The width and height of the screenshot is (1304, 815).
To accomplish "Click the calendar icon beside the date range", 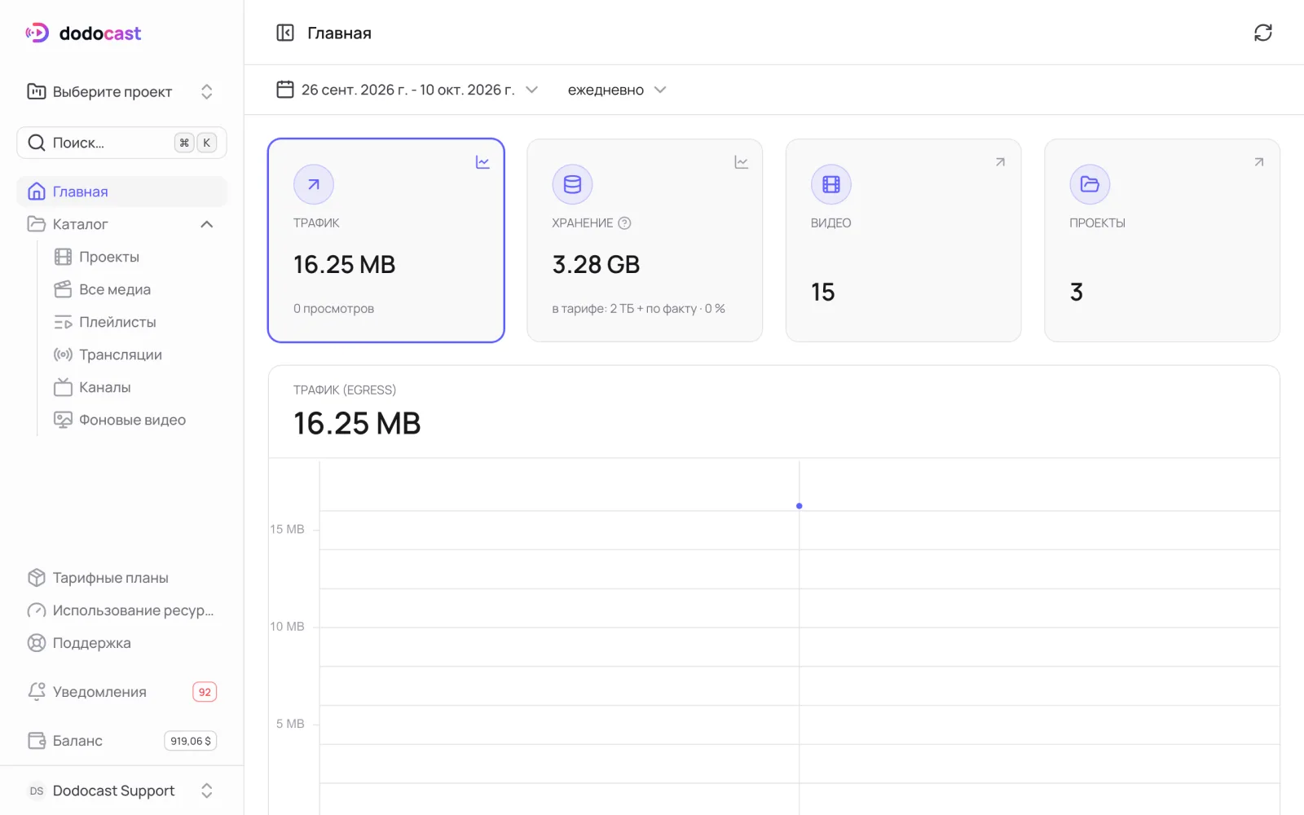I will click(x=285, y=90).
